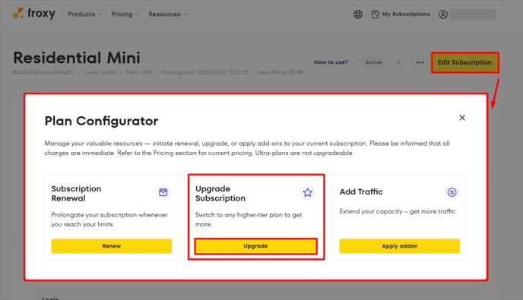
Task: Click the subscription ID text starting #AzZu
Action: pos(43,72)
